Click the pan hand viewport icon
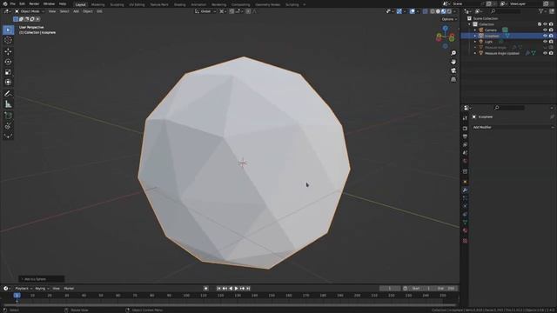The width and height of the screenshot is (557, 313). pyautogui.click(x=453, y=62)
